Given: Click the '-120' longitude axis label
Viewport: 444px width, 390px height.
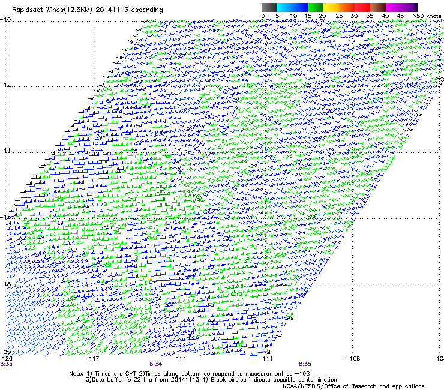Looking at the screenshot, I should click(x=6, y=359).
